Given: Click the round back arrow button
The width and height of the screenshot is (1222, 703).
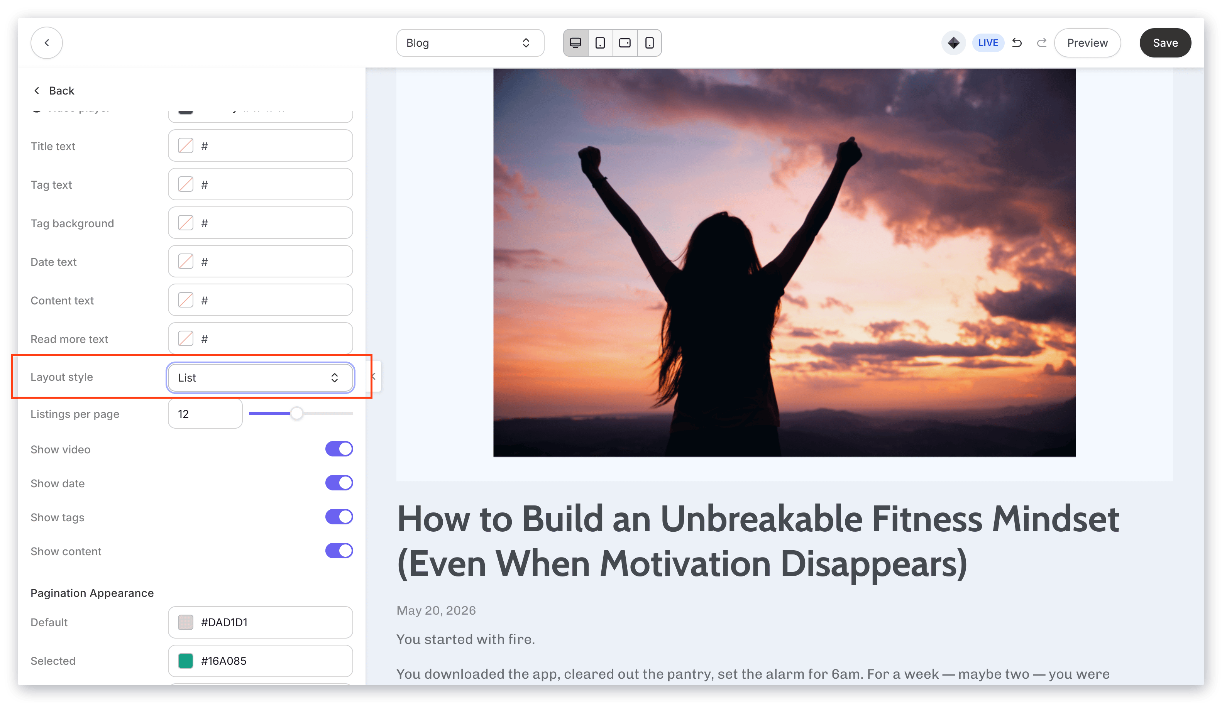Looking at the screenshot, I should click(x=46, y=43).
